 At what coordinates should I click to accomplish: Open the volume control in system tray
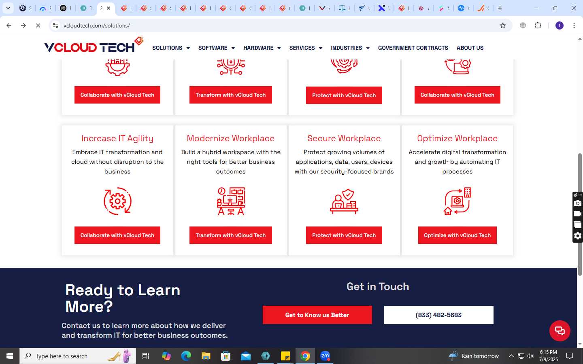[530, 356]
